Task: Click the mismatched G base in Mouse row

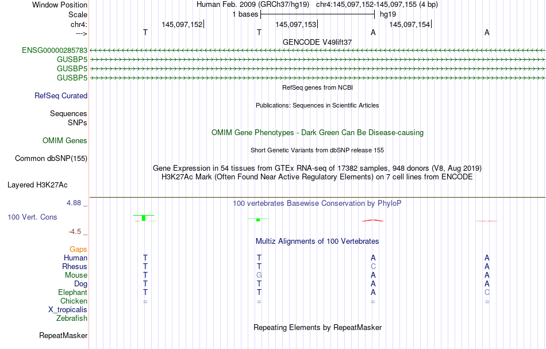Action: 259,275
